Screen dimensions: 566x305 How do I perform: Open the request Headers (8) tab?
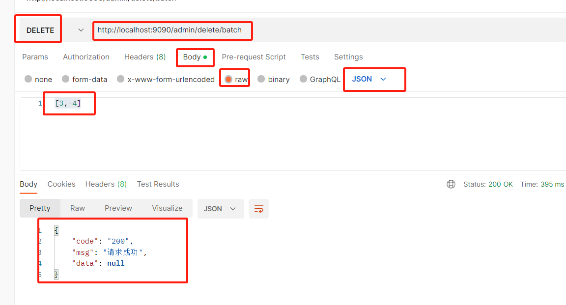tap(145, 57)
